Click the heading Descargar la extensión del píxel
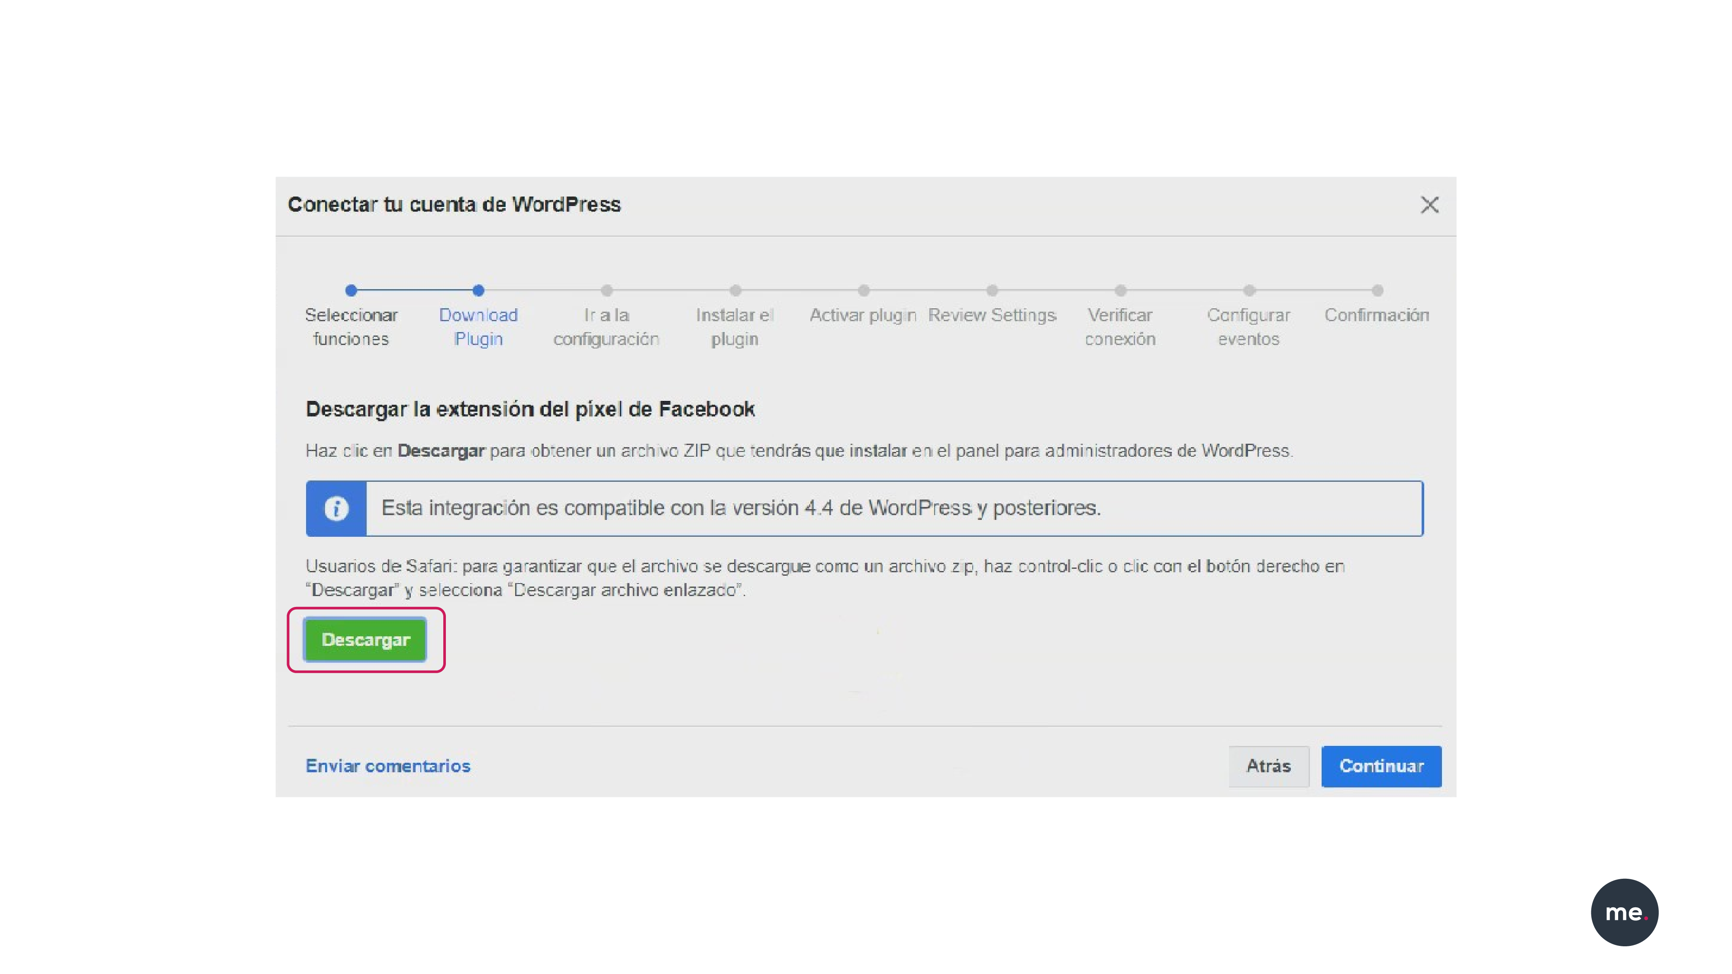1732x974 pixels. click(530, 409)
